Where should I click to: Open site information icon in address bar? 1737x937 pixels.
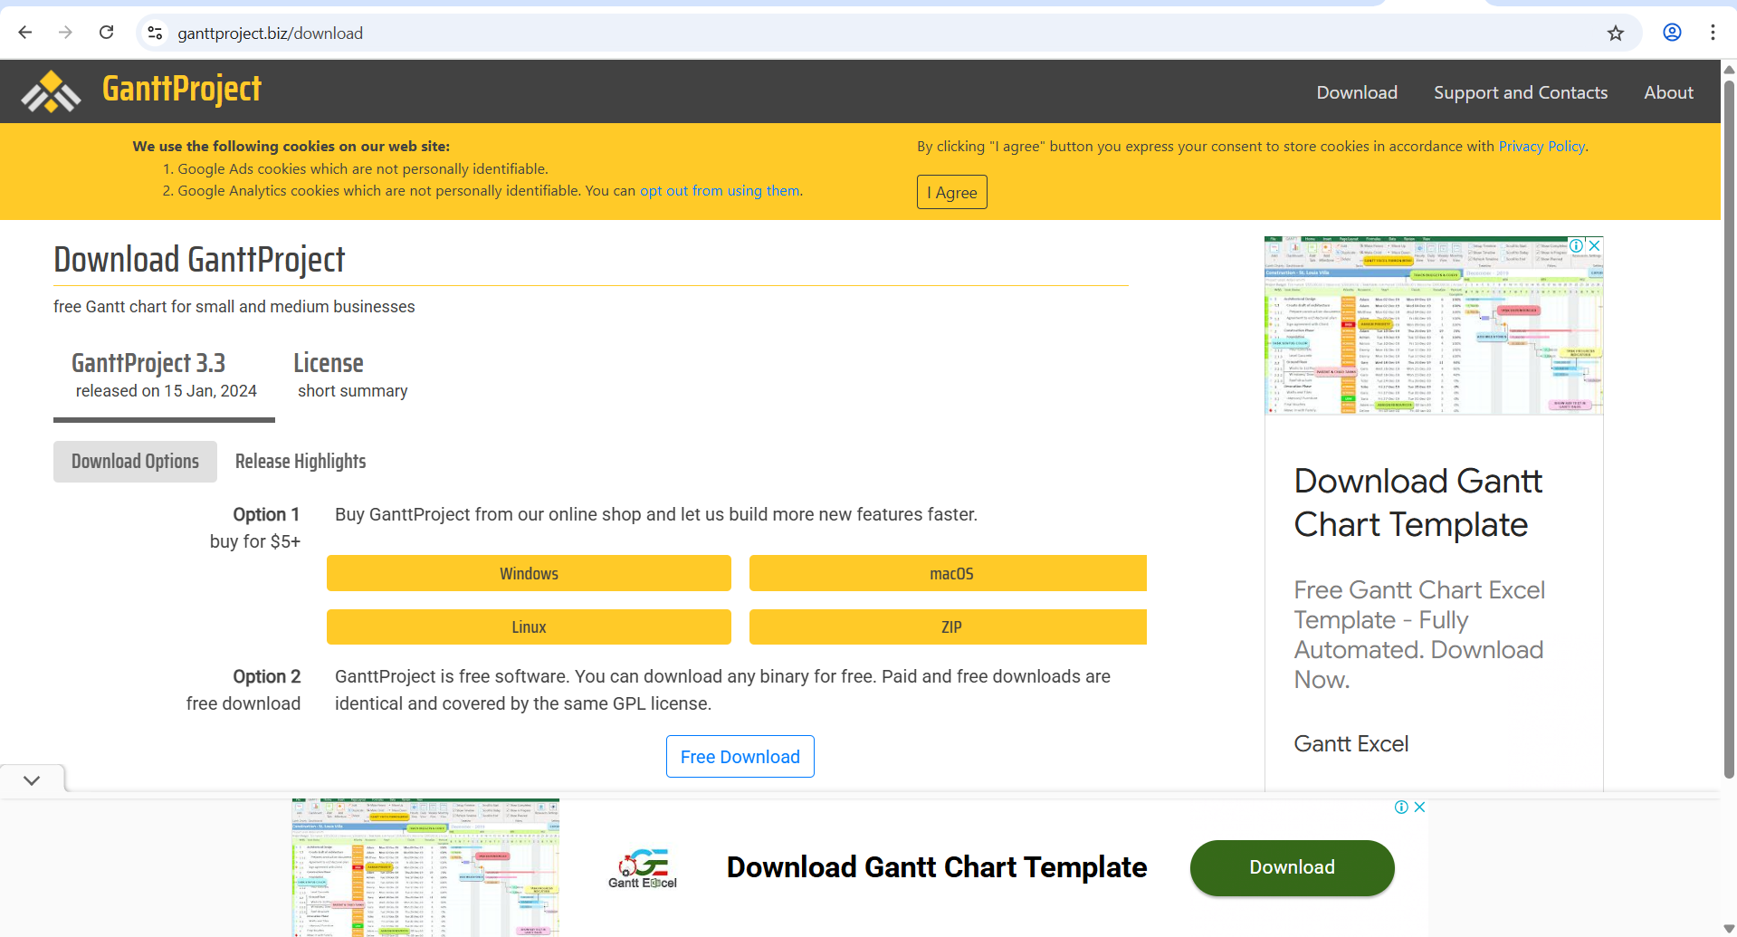pyautogui.click(x=155, y=33)
